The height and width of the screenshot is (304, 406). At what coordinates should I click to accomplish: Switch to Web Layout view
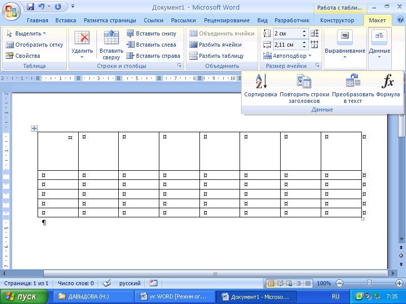click(289, 284)
